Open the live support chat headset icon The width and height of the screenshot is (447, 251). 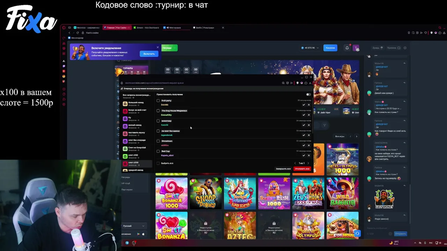[357, 233]
